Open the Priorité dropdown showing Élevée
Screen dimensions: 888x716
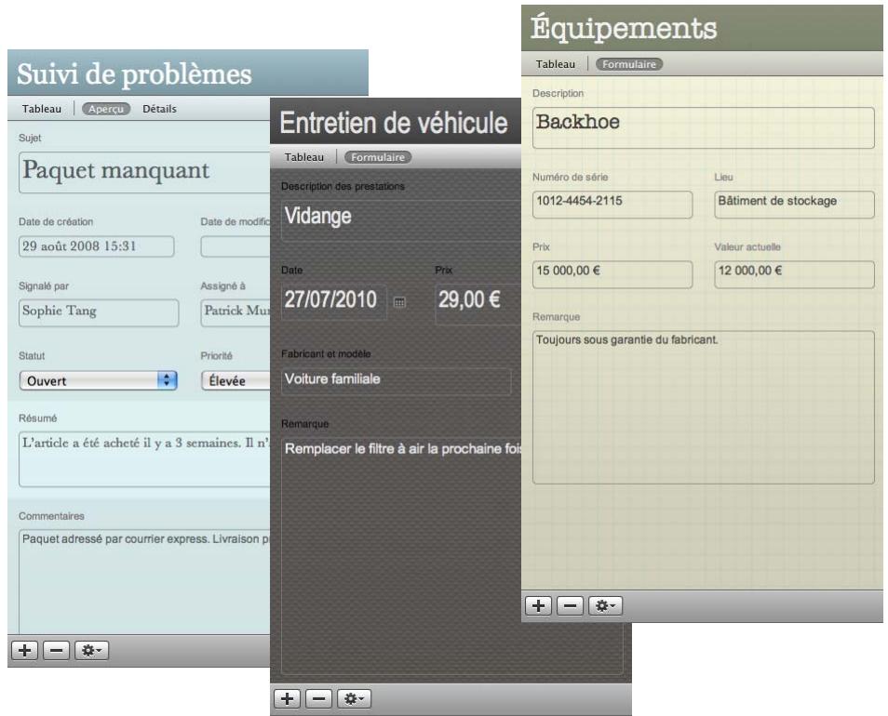pos(235,380)
